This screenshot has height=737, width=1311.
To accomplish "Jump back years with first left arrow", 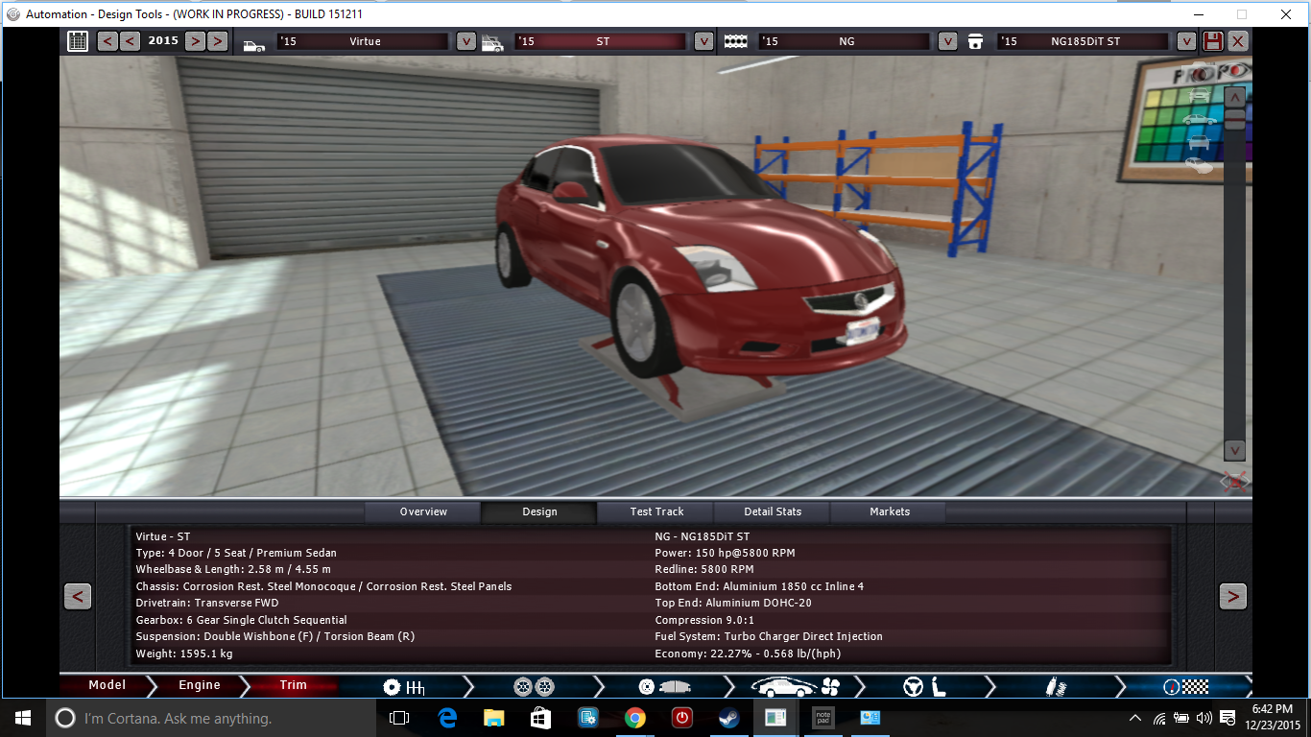I will pyautogui.click(x=107, y=41).
